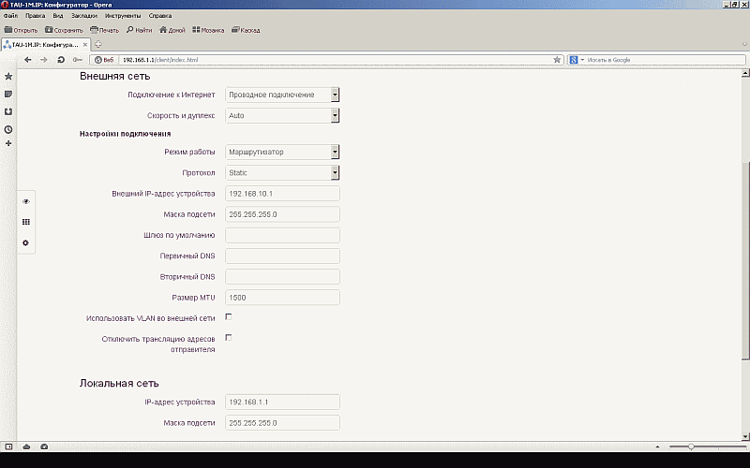Screen dimensions: 750x468
Task: Reload the page with the refresh icon
Action: (61, 60)
